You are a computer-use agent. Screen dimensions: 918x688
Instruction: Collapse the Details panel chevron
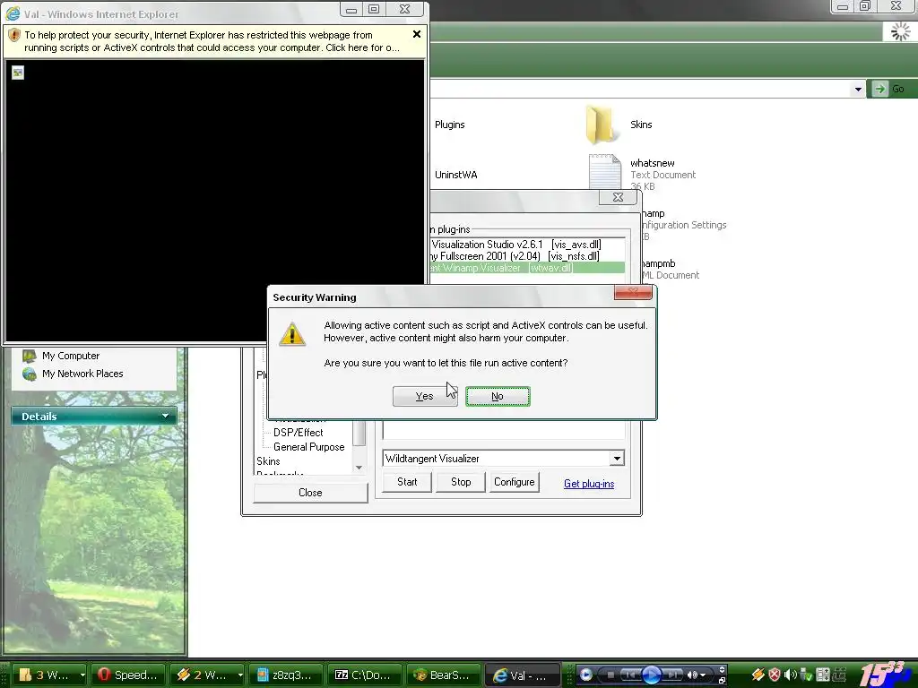point(166,416)
